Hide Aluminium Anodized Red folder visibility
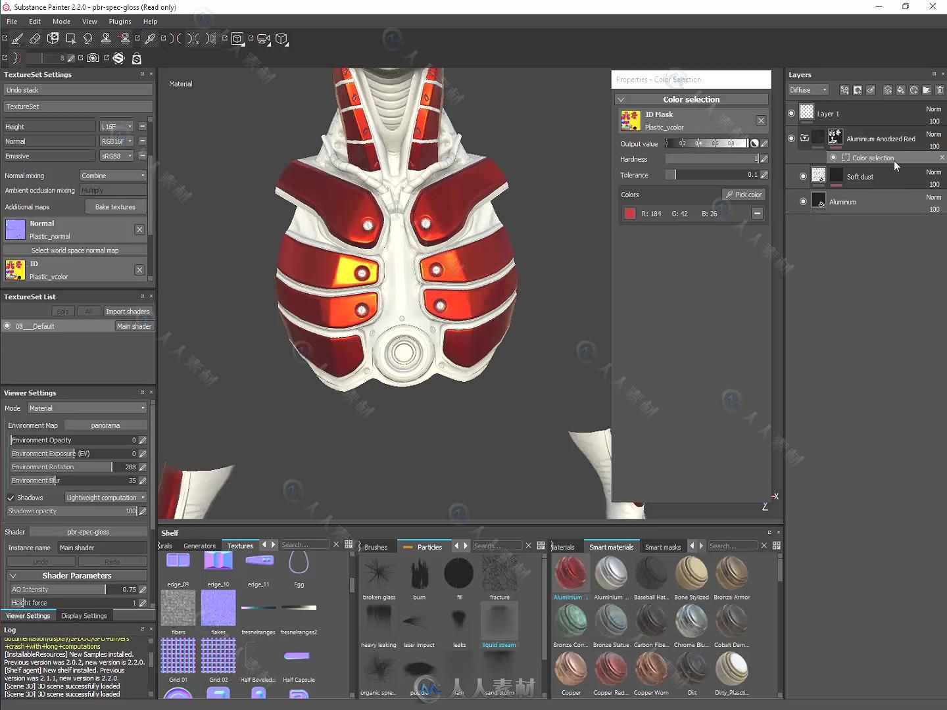 click(791, 138)
